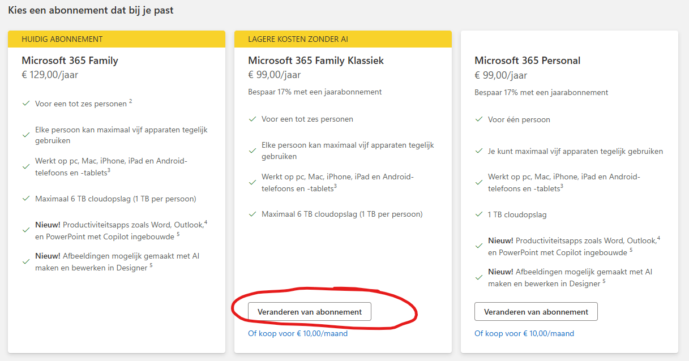Open monthly purchase link for Family Klassiek

(298, 333)
